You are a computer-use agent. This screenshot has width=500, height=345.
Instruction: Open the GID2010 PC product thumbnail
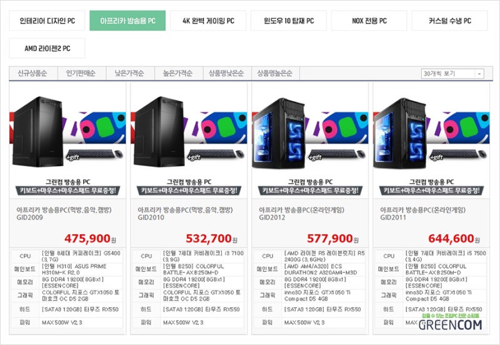click(189, 140)
